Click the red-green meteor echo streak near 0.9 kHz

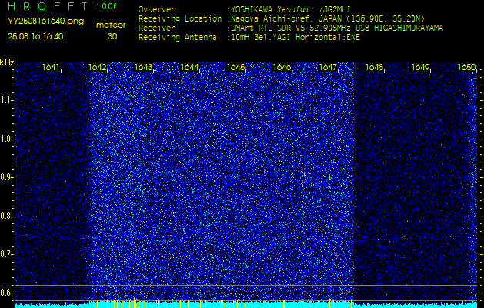click(329, 177)
